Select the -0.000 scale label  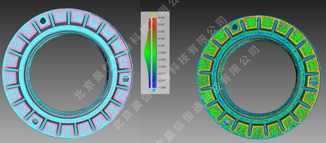tap(162, 53)
